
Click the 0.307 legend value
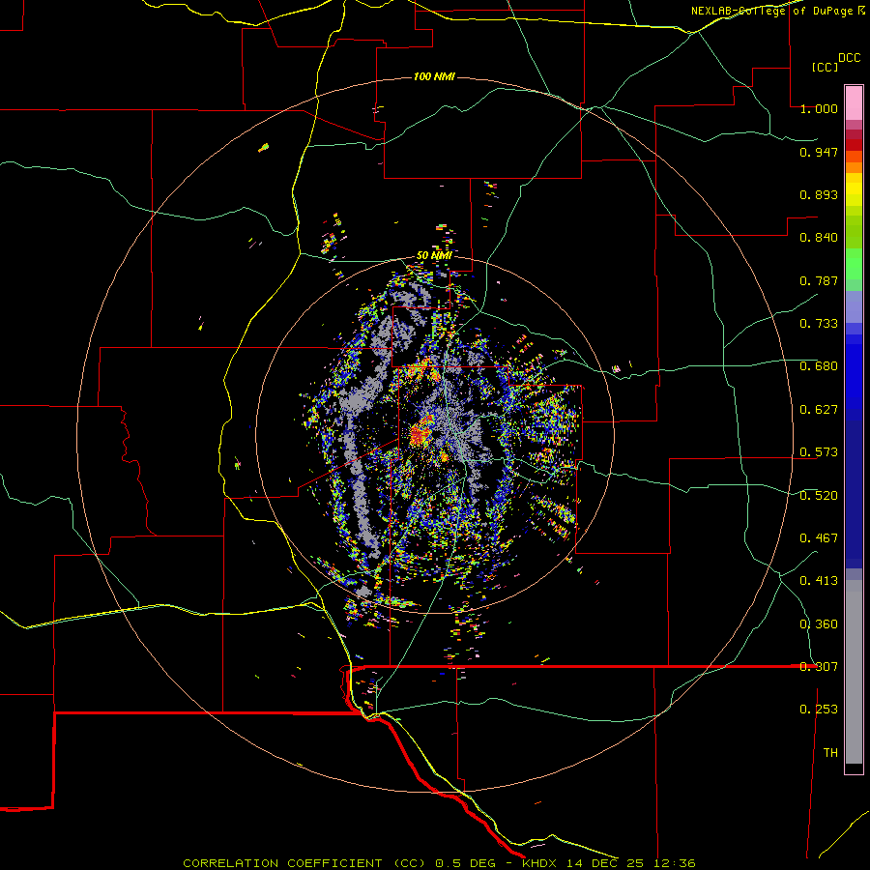tap(819, 667)
